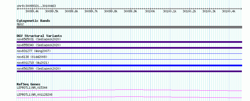Open variant nsv6561590 (Sedlazeck2020) label

pyautogui.click(x=39, y=69)
